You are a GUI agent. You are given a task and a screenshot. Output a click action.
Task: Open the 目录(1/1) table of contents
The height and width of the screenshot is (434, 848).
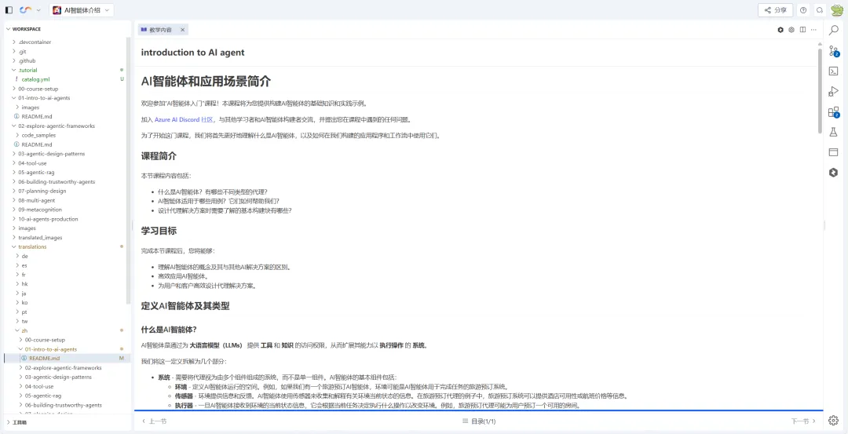(479, 421)
